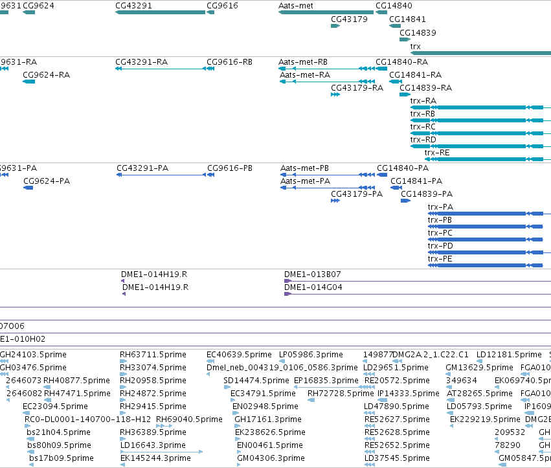Screen dimensions: 551x468
Task: Click EST EP16835.3prime label
Action: click(326, 381)
